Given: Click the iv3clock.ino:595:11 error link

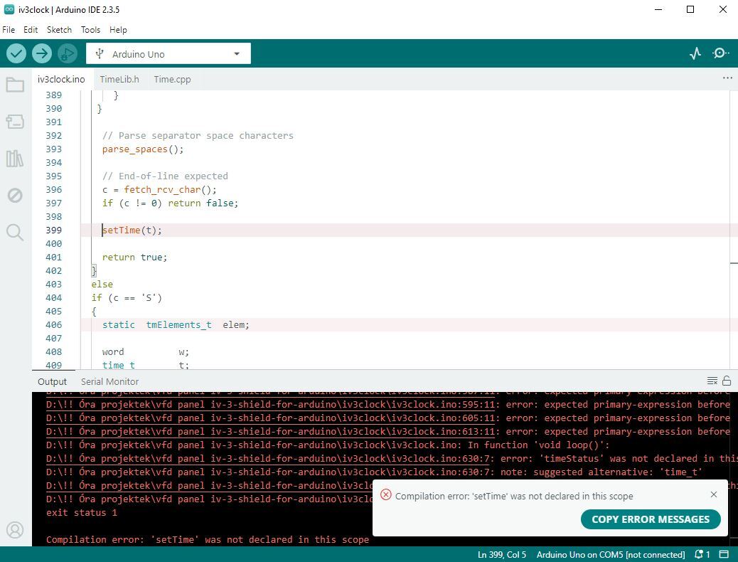Looking at the screenshot, I should [x=271, y=405].
